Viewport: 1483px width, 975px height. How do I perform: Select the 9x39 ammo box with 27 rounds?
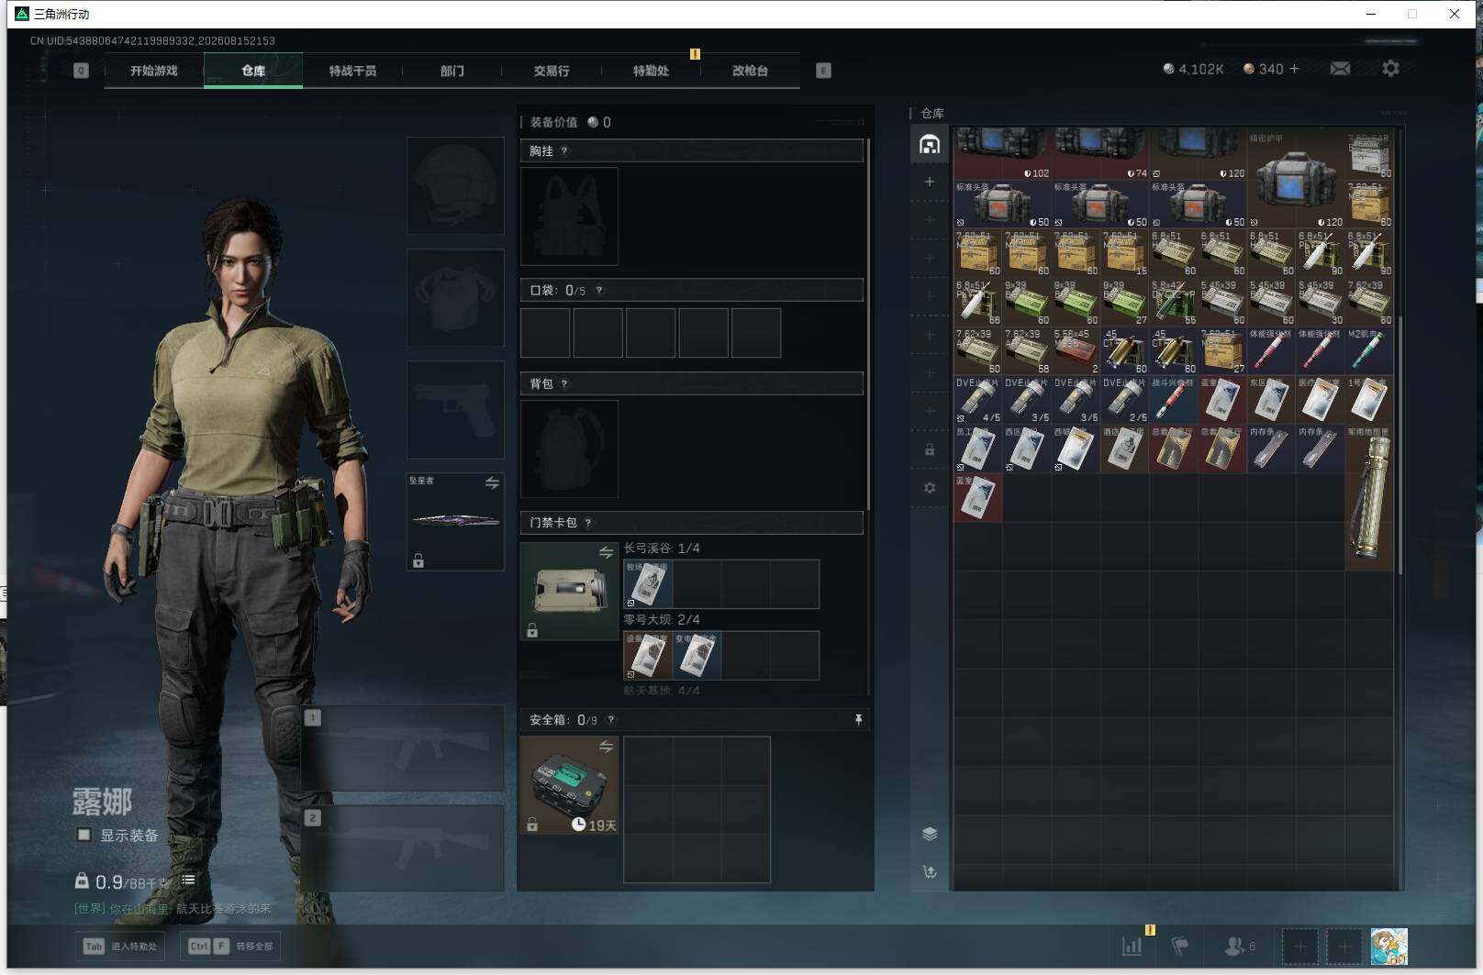(1124, 302)
